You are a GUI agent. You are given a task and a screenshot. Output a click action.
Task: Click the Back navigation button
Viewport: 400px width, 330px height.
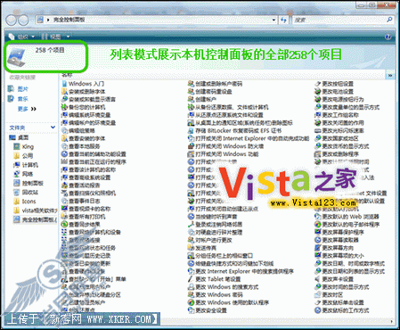coord(12,20)
